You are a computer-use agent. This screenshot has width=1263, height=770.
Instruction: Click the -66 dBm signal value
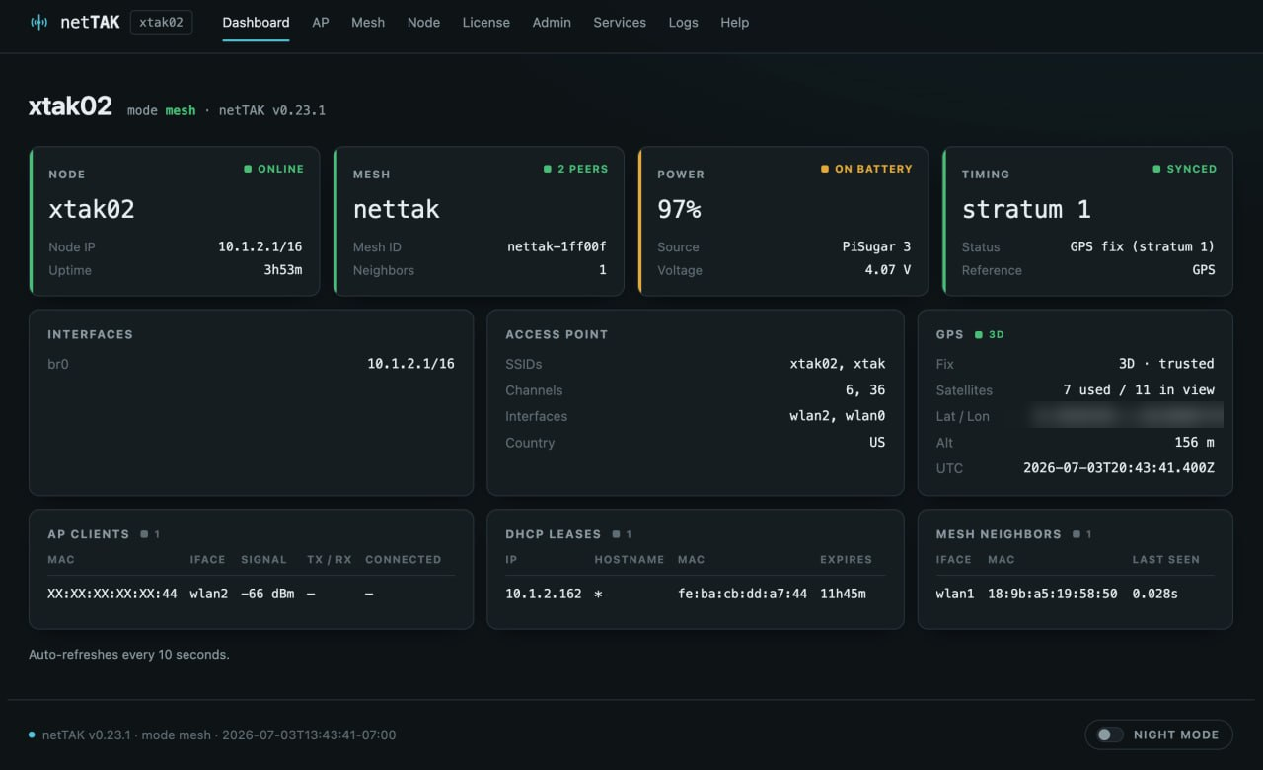(x=267, y=594)
